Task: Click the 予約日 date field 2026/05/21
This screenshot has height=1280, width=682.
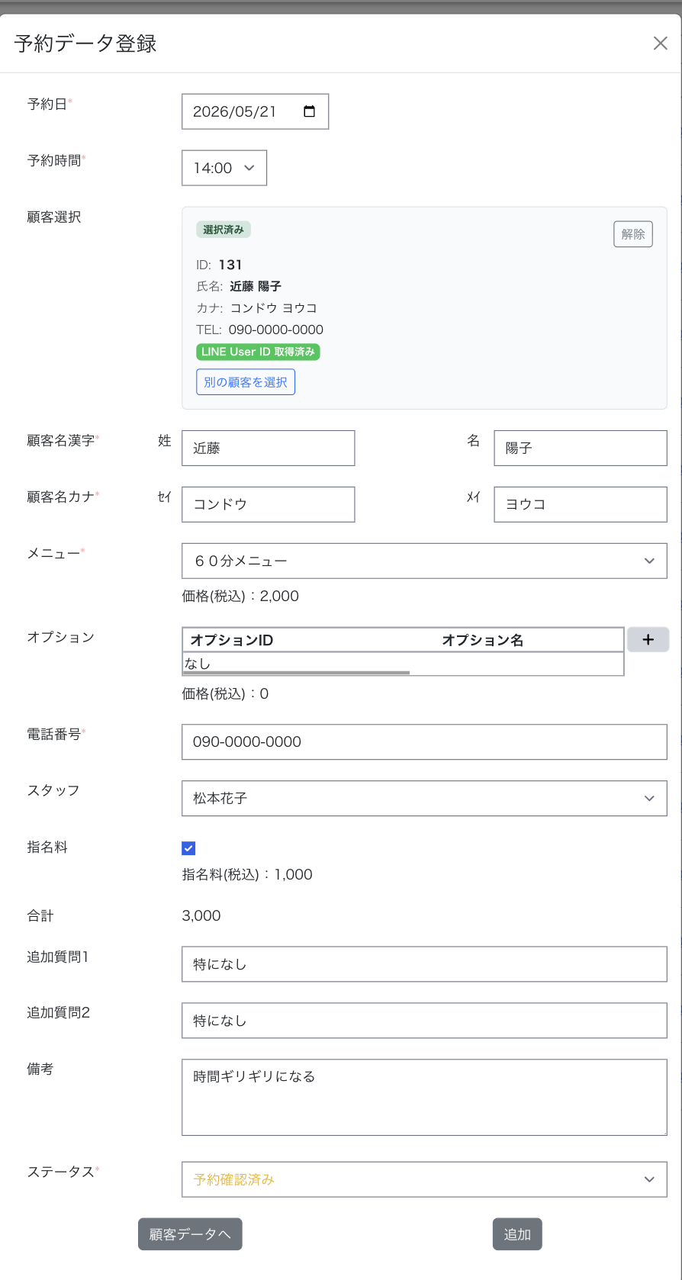Action: point(255,111)
